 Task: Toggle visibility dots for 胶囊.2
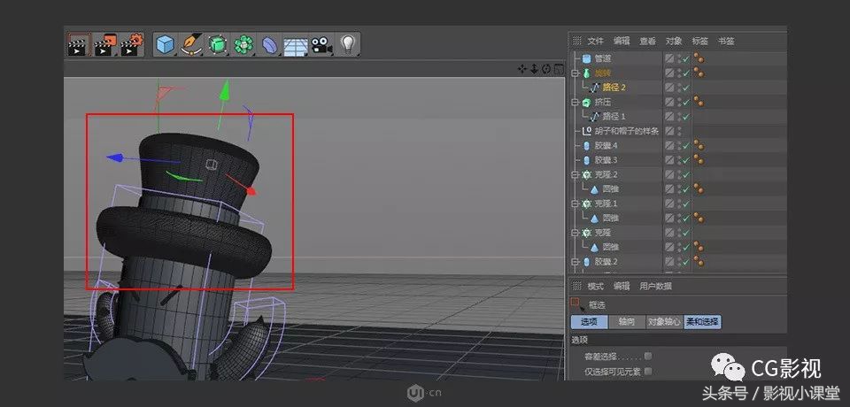point(679,261)
